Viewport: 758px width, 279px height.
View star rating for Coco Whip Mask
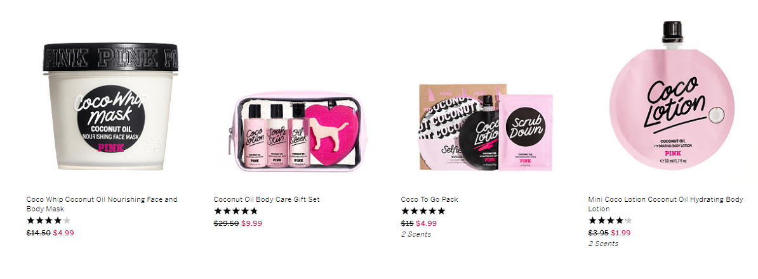pyautogui.click(x=48, y=221)
